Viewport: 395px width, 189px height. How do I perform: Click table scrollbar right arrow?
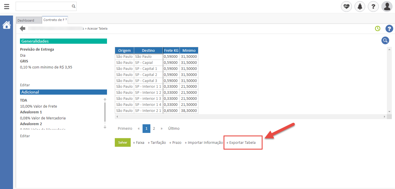click(385, 117)
